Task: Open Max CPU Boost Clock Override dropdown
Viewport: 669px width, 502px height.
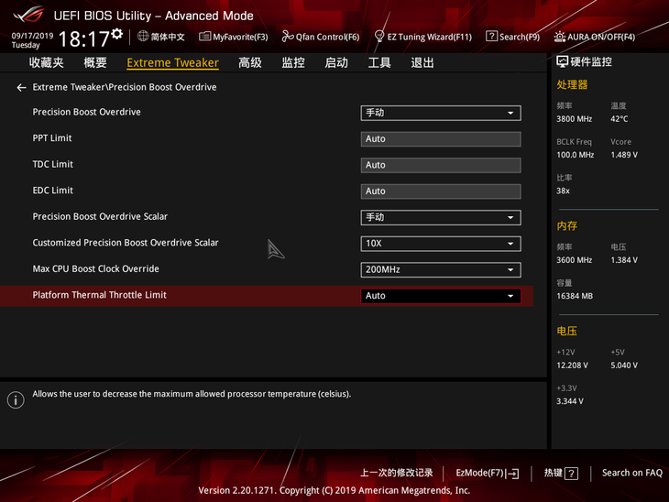Action: 441,269
